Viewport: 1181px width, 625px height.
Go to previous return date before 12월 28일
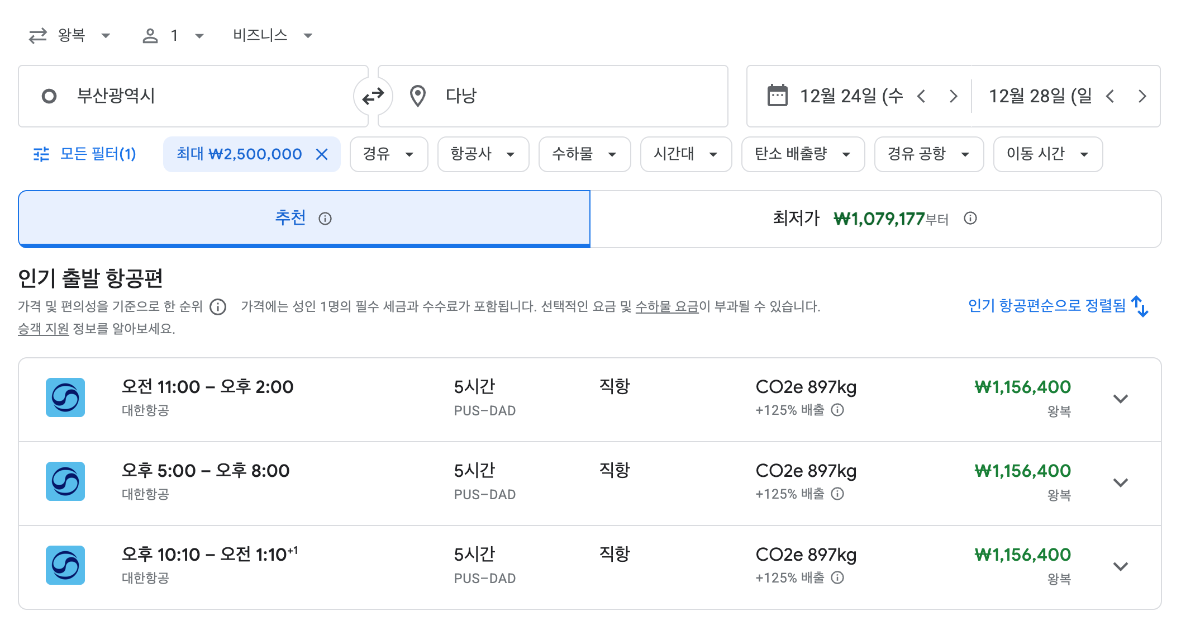(1110, 96)
